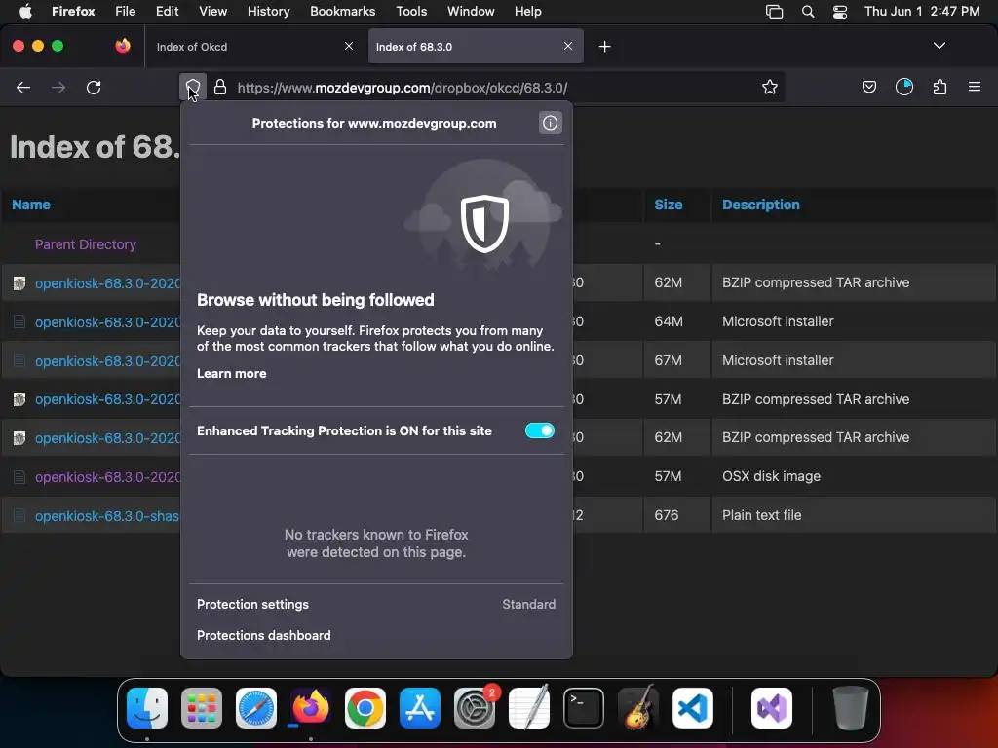This screenshot has height=748, width=998.
Task: Click the info icon in the Protections panel
Action: [x=550, y=123]
